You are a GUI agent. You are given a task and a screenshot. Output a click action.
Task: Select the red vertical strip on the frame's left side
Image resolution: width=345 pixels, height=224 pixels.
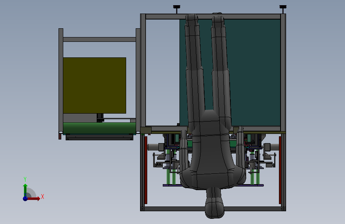pos(146,170)
